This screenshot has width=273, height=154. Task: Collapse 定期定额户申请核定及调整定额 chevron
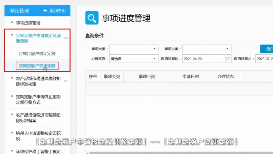click(x=66, y=38)
